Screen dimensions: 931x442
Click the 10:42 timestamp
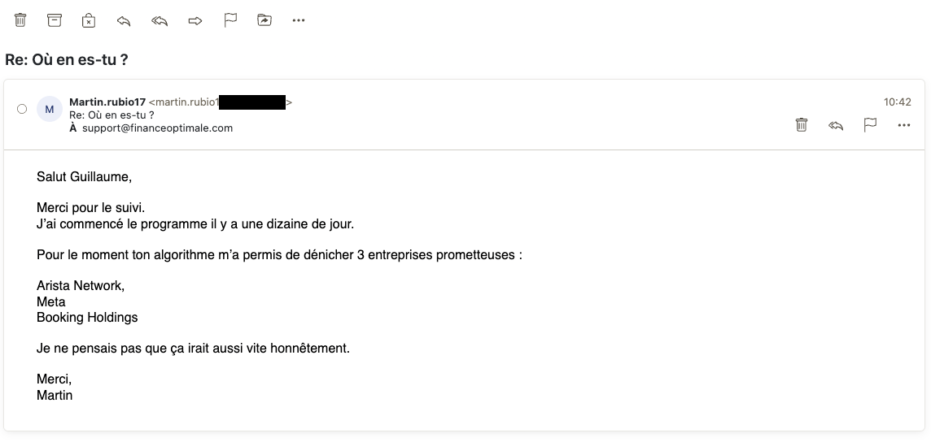tap(897, 102)
